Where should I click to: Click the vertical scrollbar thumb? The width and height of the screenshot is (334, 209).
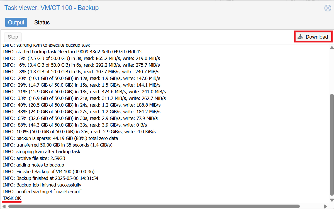(331, 144)
